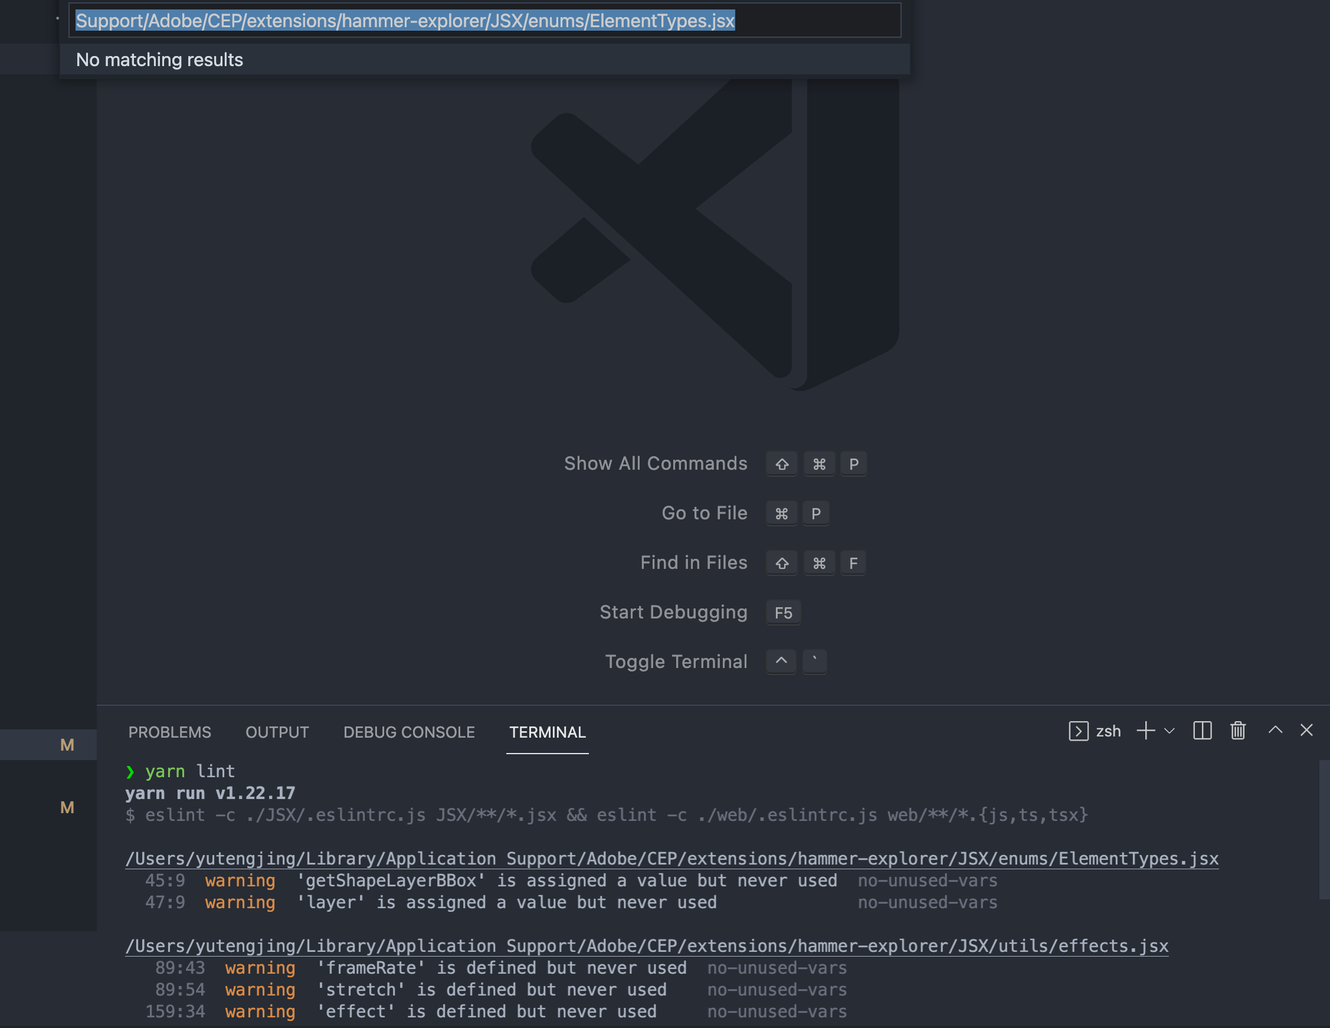Screen dimensions: 1330x1028
Task: Split the terminal using the split icon
Action: 1201,731
